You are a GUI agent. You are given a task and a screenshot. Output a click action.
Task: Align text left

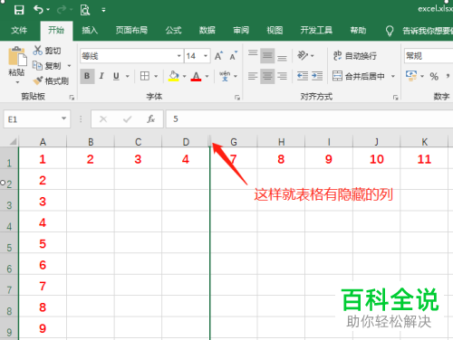tap(253, 76)
